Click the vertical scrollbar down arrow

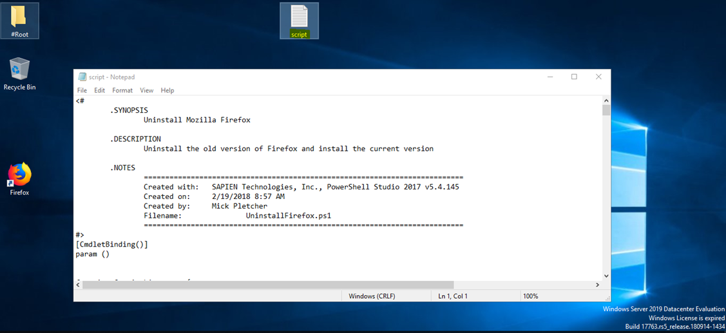[x=606, y=276]
